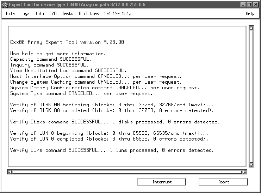Click the 'Verify Luns command SUCCESSFUL' line
The width and height of the screenshot is (261, 193).
click(112, 150)
